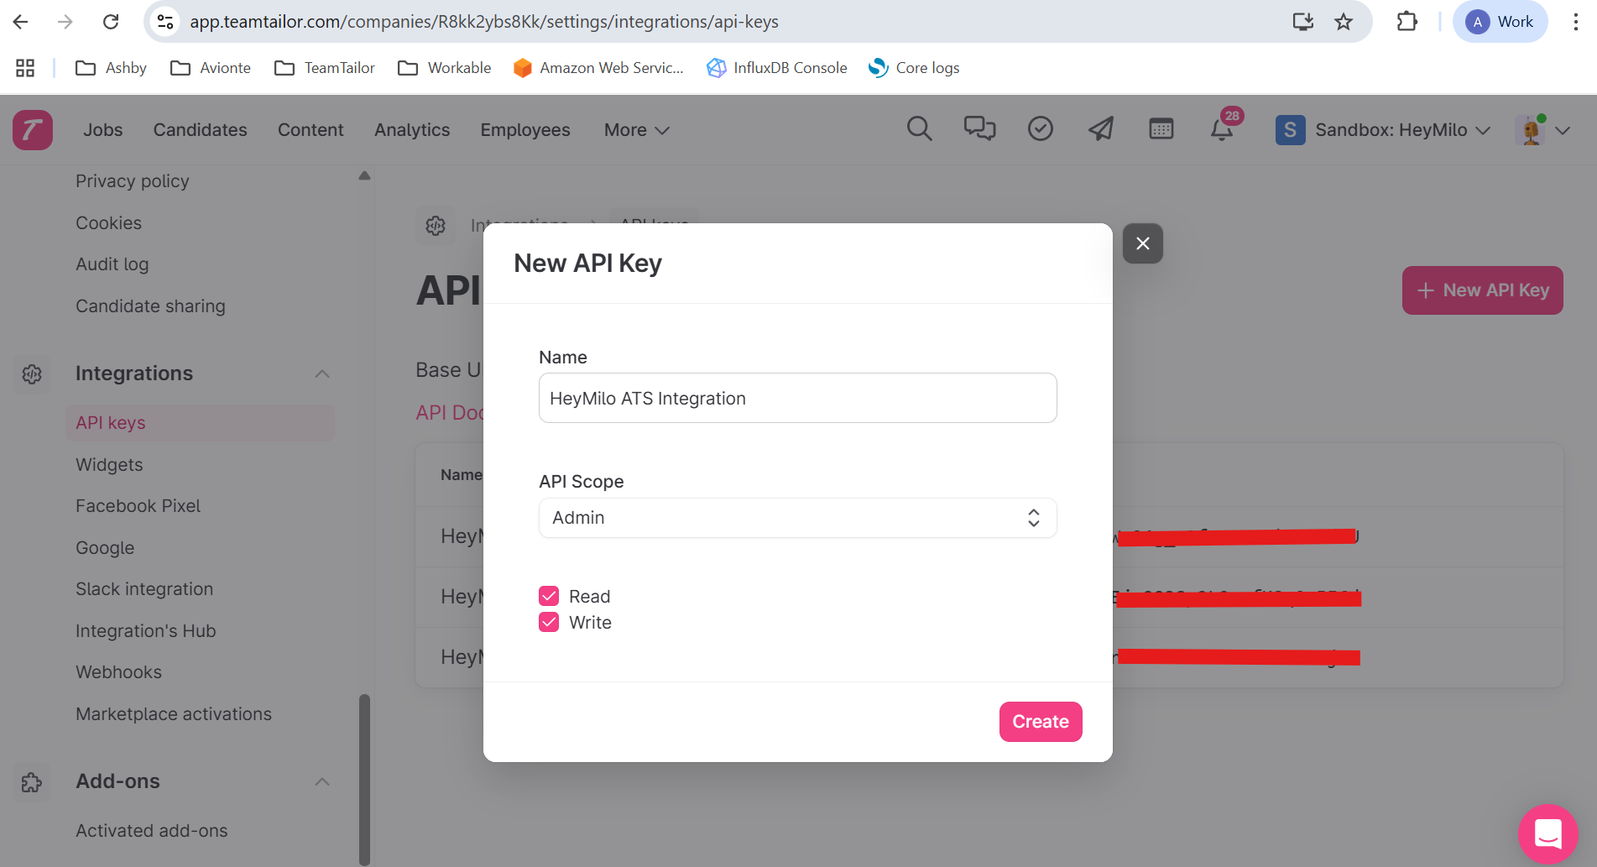Open Sandbox: HeyMilo company switcher
The height and width of the screenshot is (867, 1597).
tap(1383, 130)
